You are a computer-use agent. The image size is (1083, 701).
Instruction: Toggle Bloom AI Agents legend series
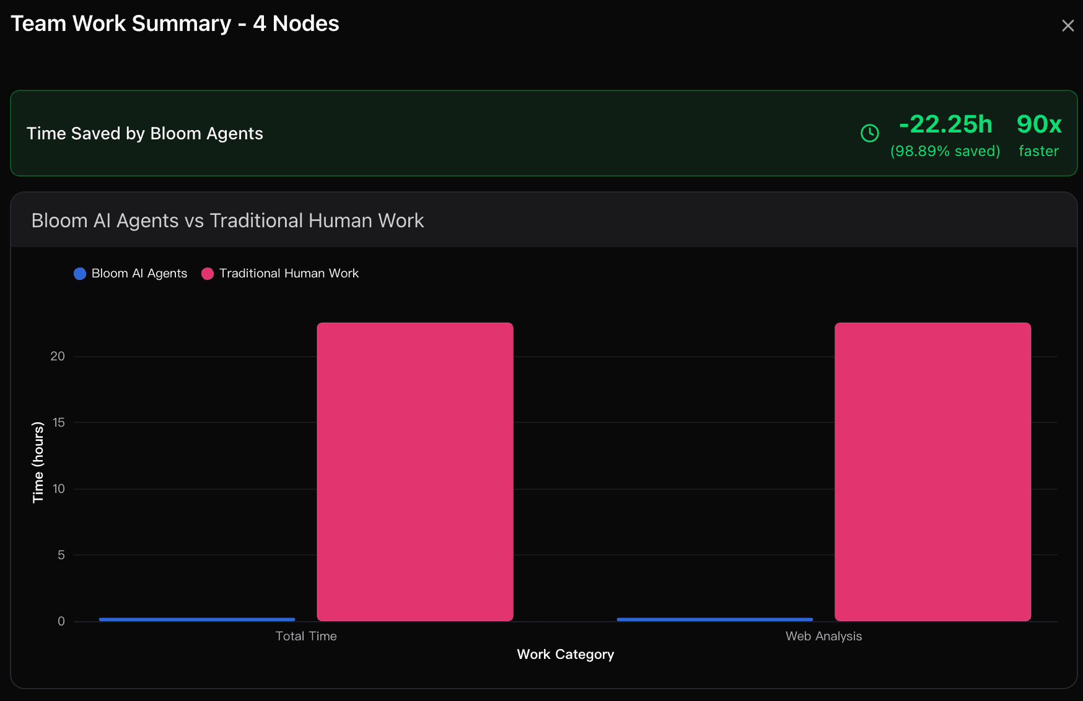tap(130, 273)
